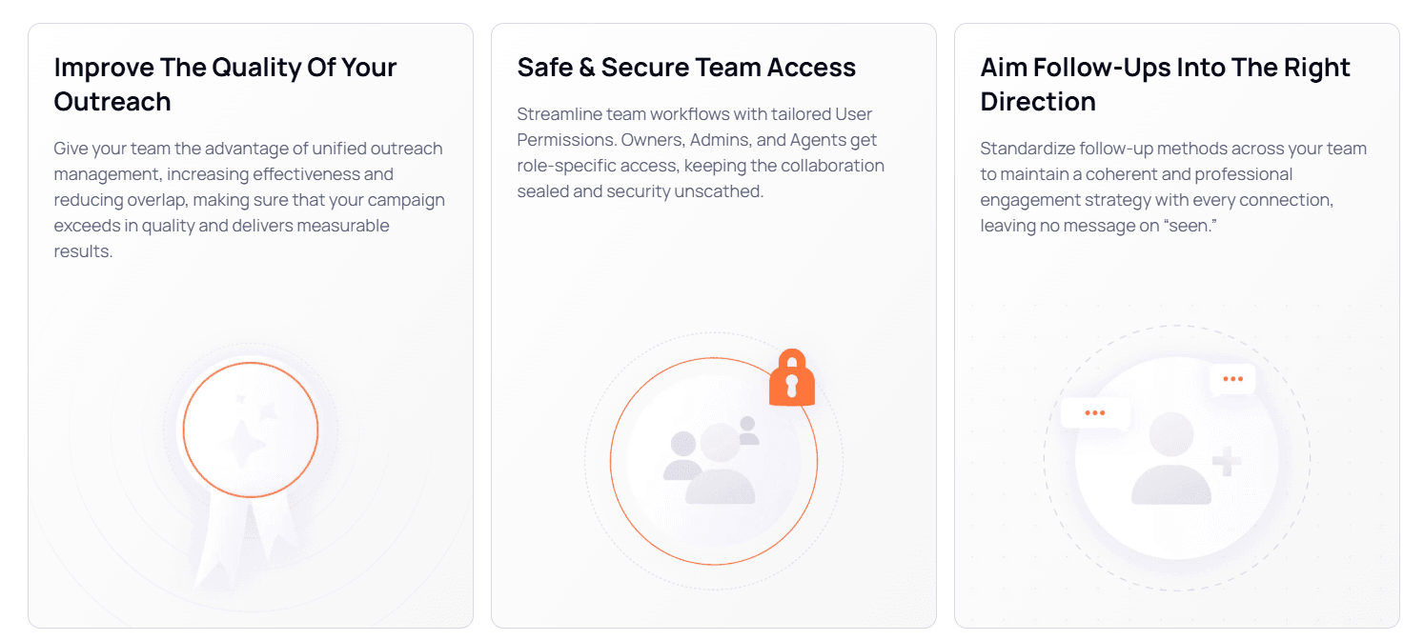
Task: Select "Aim Follow-Ups Into The Right Direction" heading
Action: (x=1165, y=84)
